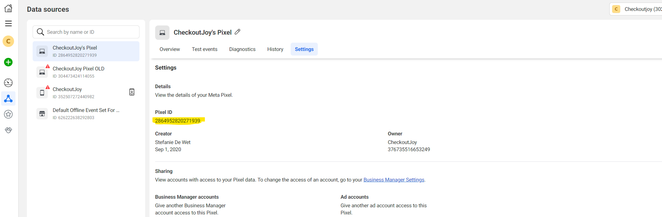Image resolution: width=662 pixels, height=217 pixels.
Task: Open the Business Manager Settings link
Action: 394,180
